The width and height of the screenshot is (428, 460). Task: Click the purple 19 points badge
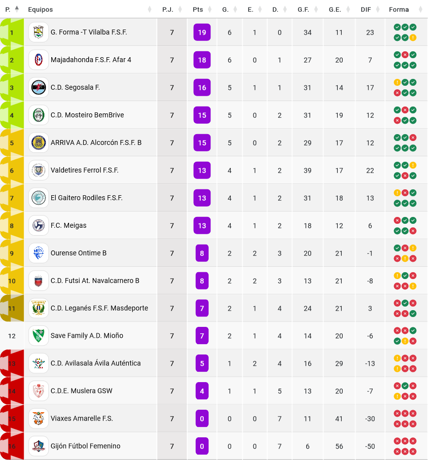tap(202, 32)
